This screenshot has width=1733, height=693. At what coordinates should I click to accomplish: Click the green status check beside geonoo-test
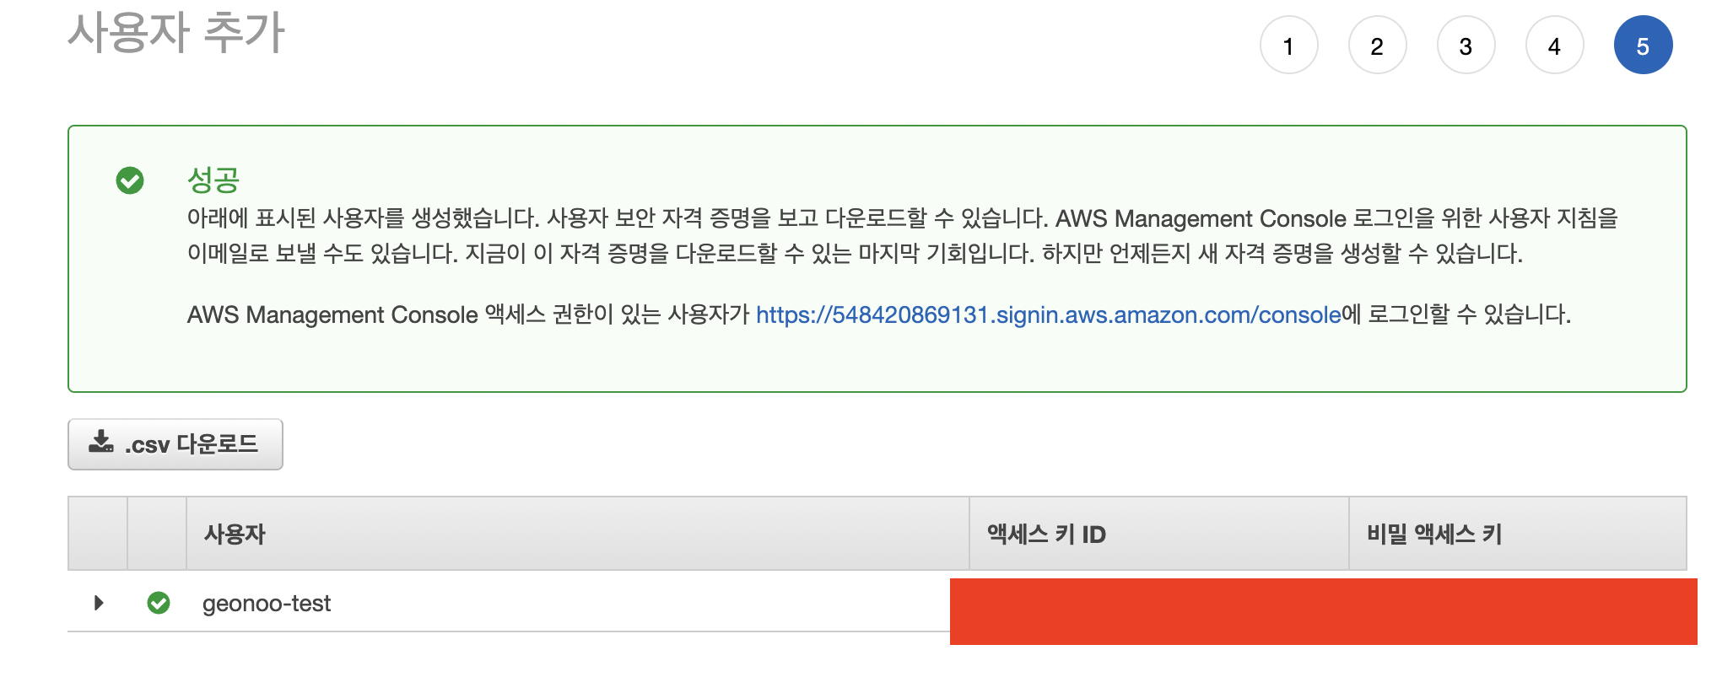pos(159,603)
